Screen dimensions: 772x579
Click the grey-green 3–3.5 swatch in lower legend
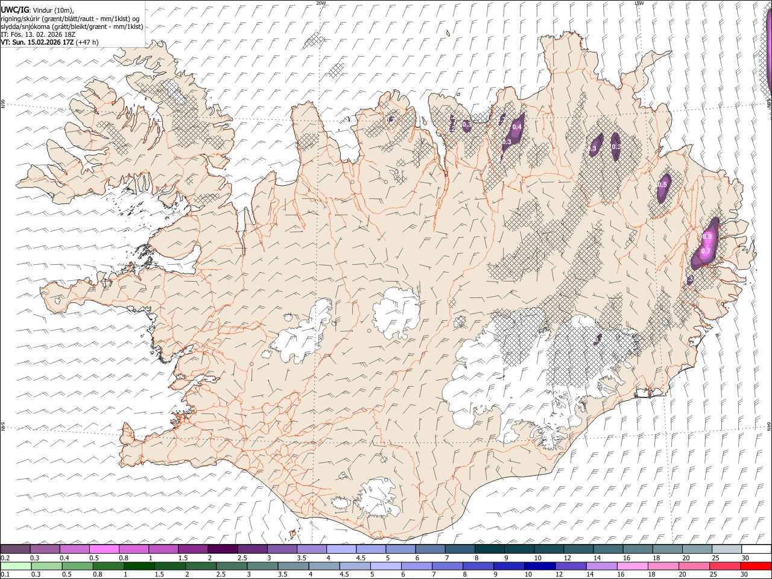(262, 566)
